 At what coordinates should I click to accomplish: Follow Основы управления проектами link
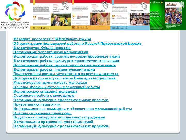[42, 113]
